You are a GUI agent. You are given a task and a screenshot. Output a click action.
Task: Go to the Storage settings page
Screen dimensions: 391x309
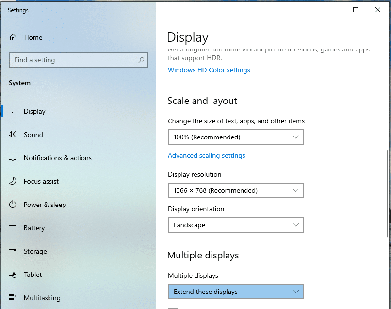(x=35, y=251)
